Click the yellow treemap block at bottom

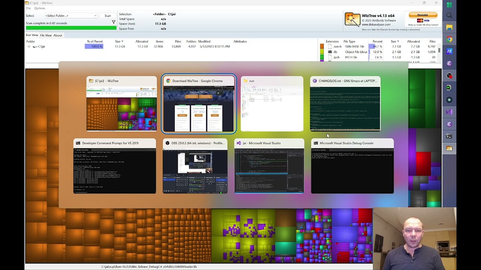244,236
